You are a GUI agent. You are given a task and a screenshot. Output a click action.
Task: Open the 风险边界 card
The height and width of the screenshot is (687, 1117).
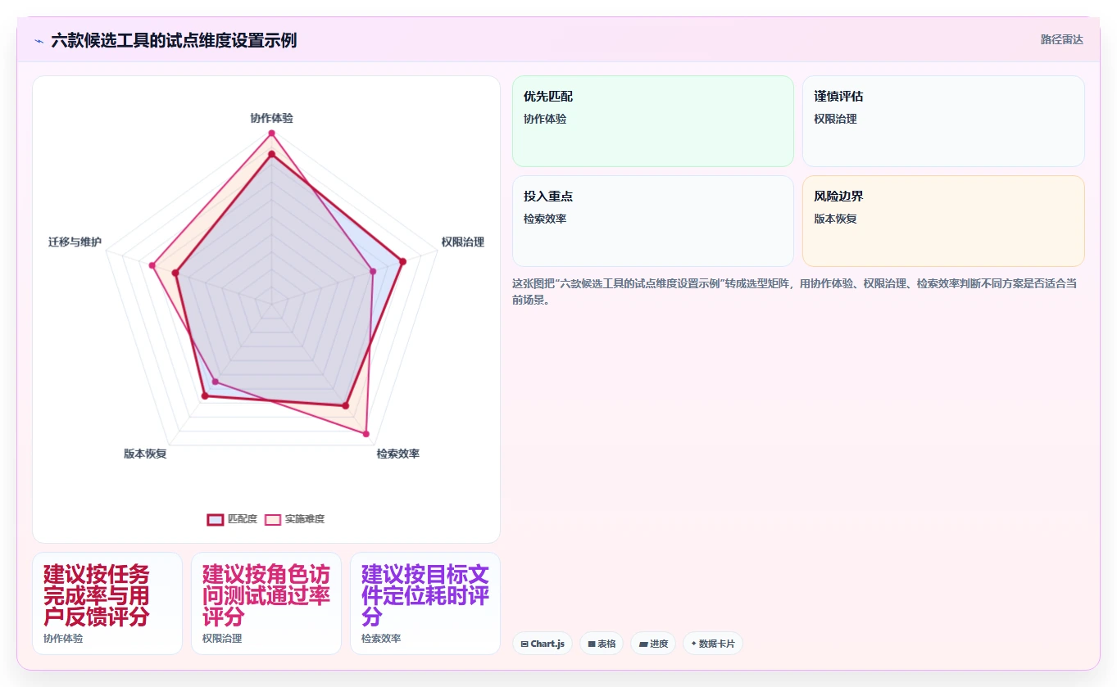pyautogui.click(x=943, y=221)
